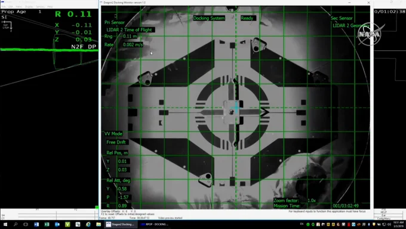Click the Rel Pos, m heading

pos(117,152)
